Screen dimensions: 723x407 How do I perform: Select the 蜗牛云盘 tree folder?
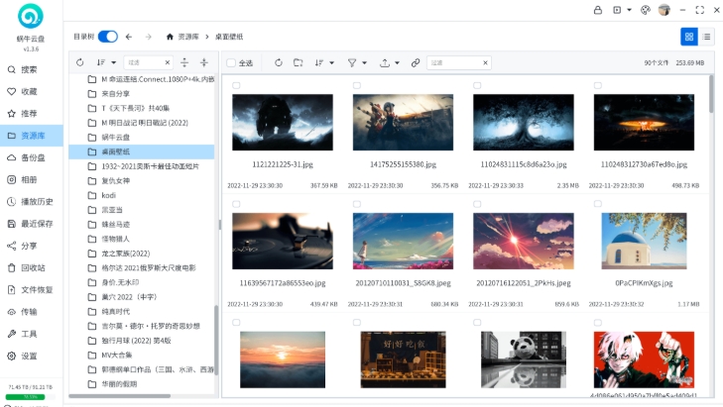pyautogui.click(x=115, y=138)
